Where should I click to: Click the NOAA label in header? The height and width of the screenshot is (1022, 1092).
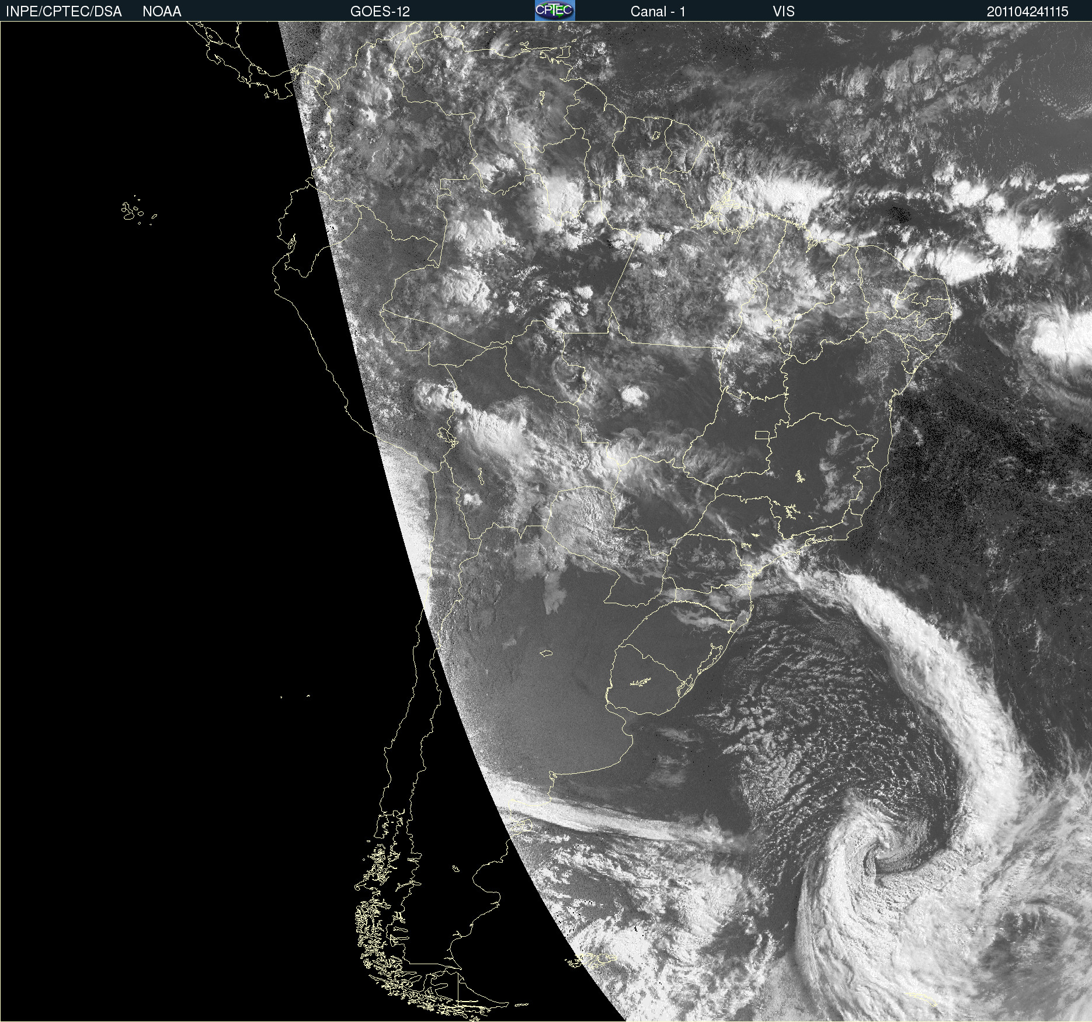click(162, 12)
